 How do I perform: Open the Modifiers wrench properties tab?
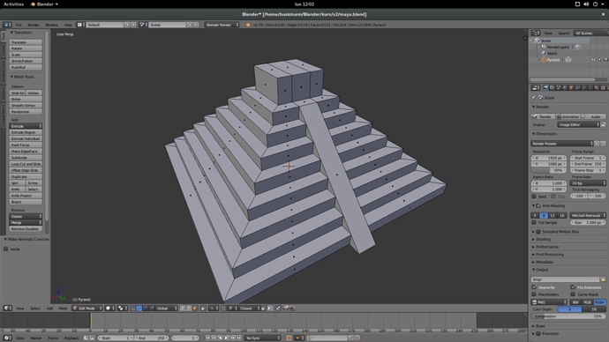point(583,88)
